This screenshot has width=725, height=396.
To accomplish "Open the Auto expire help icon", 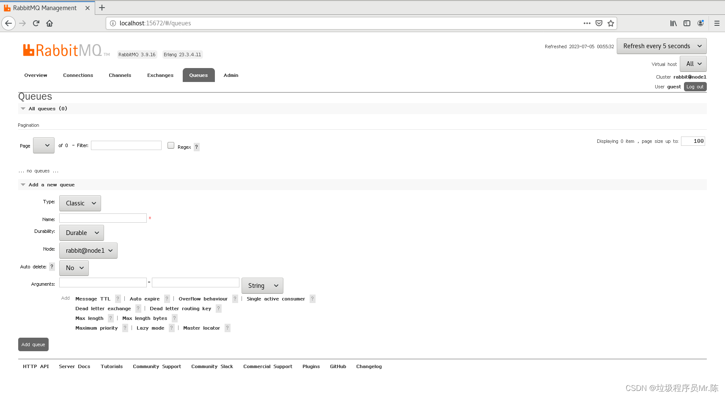I will coord(167,299).
